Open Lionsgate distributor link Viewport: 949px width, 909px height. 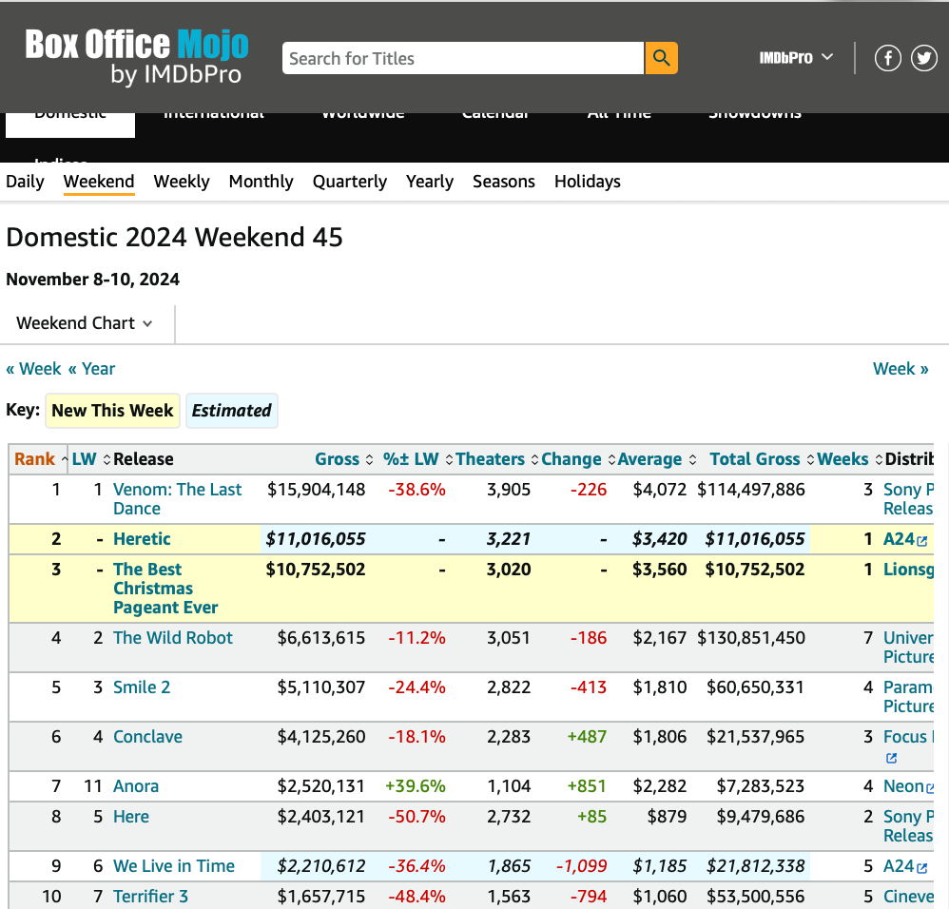click(x=908, y=570)
